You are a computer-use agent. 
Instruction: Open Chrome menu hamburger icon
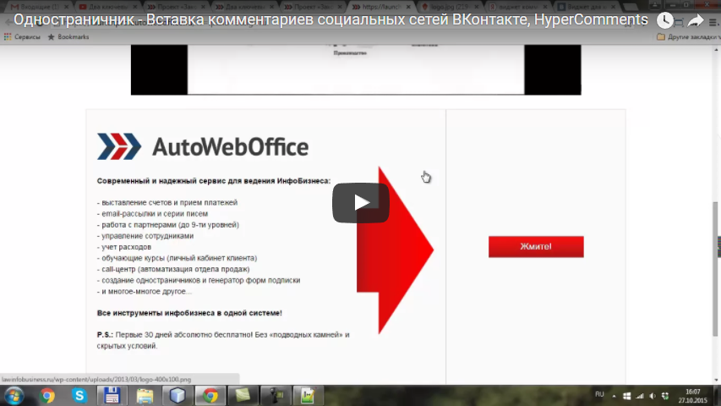(713, 22)
